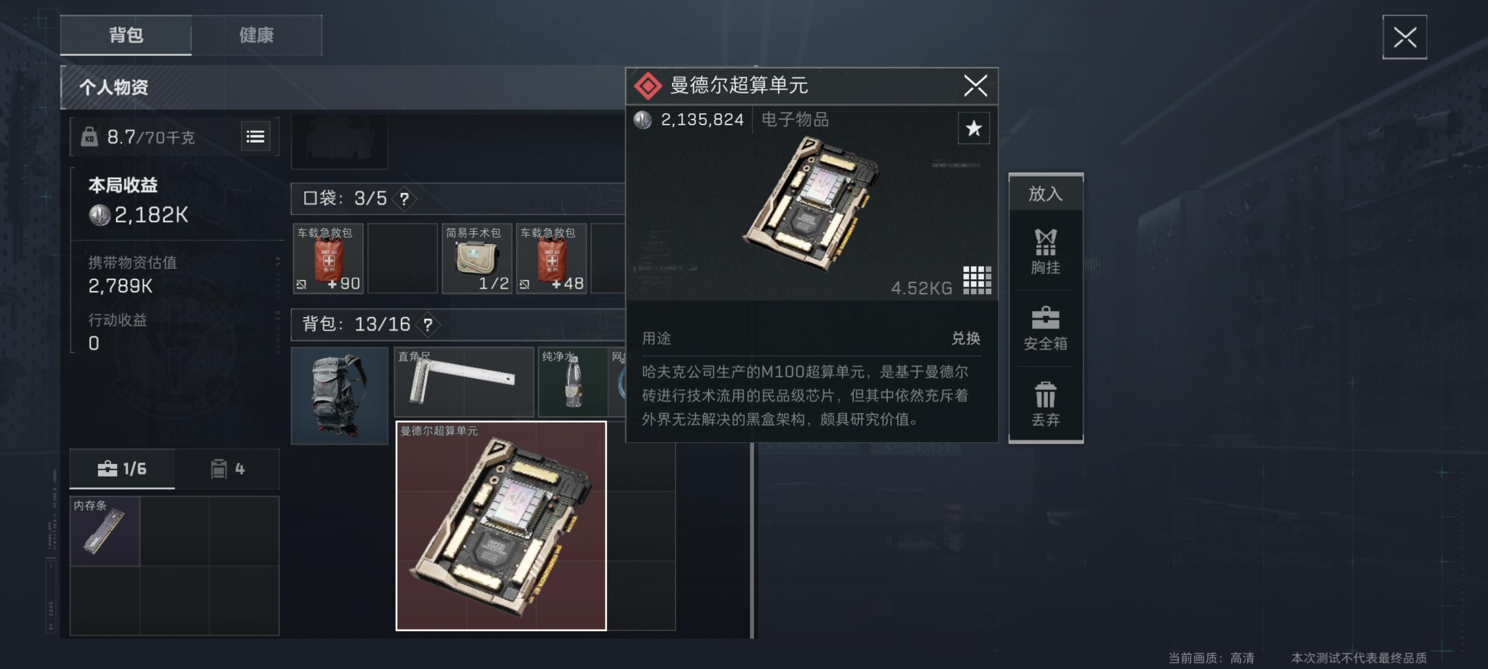Move item to 安全箱 safe box
1488x669 pixels.
pyautogui.click(x=1045, y=328)
